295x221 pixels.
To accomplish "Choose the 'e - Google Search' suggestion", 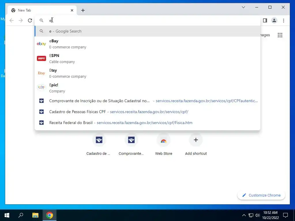I will click(x=148, y=31).
